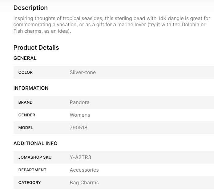Click the GENDER row label
The height and width of the screenshot is (192, 214).
point(27,115)
